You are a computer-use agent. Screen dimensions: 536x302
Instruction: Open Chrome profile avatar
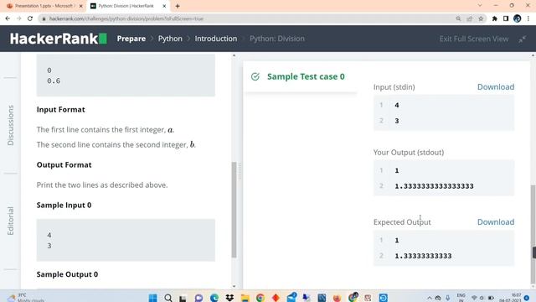pos(518,18)
